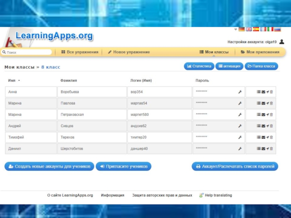Screen dimensions: 291x218
Task: Follow the Мои классы breadcrumb link
Action: [19, 67]
